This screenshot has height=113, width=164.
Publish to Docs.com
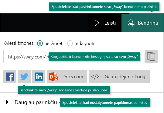click(x=67, y=76)
